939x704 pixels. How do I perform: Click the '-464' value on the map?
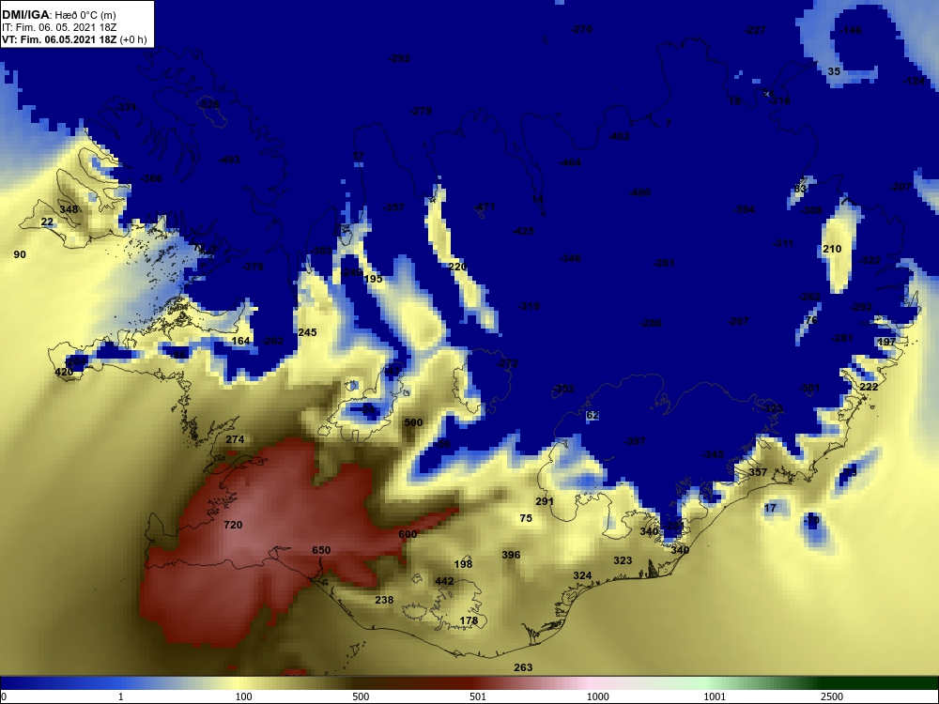pos(570,162)
